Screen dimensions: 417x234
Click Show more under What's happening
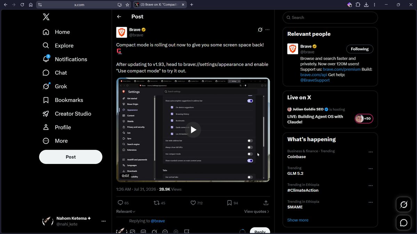298,220
